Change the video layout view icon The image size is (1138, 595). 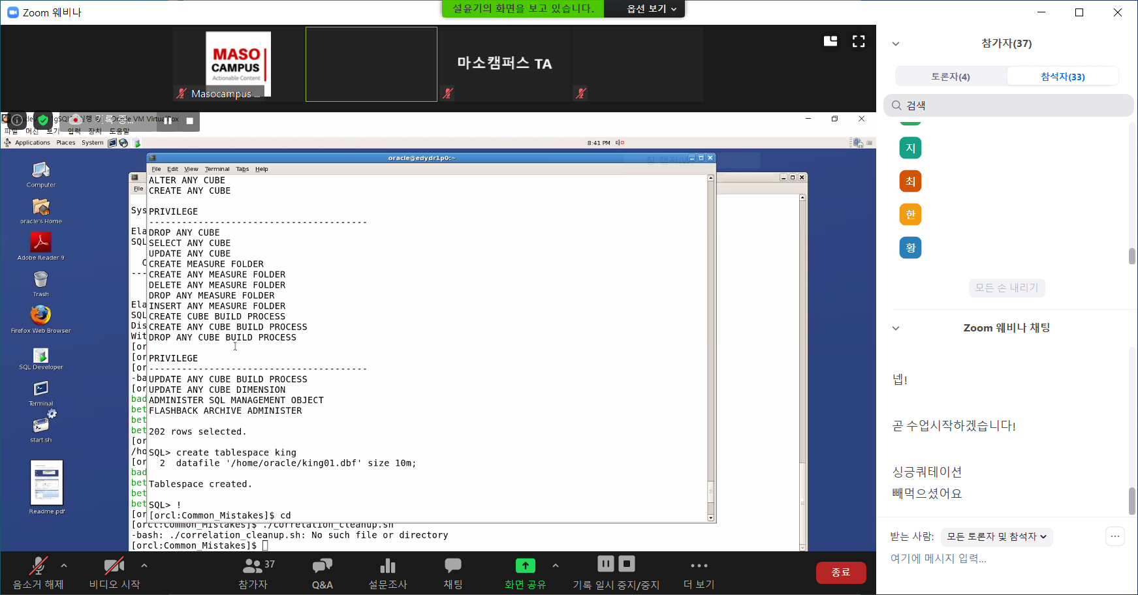(830, 41)
